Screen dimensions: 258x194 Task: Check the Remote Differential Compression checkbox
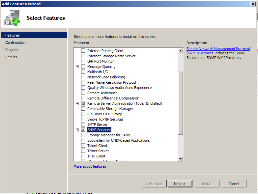point(83,98)
